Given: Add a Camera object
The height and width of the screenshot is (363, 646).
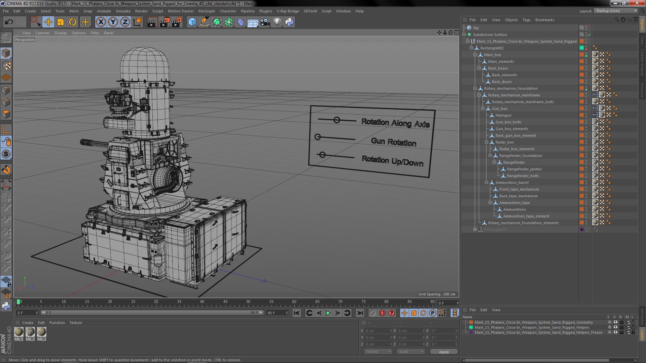Looking at the screenshot, I should click(x=265, y=22).
